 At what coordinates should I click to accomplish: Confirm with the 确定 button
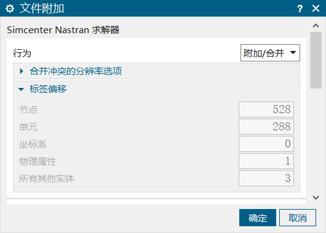coord(258,218)
